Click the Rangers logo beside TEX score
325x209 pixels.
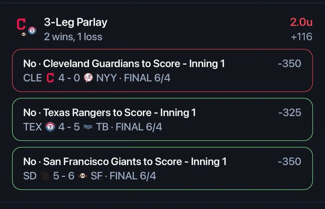50,127
